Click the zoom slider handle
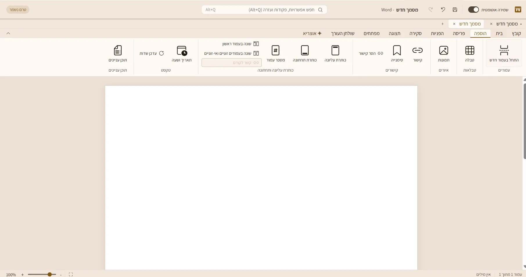526x277 pixels. (x=50, y=274)
